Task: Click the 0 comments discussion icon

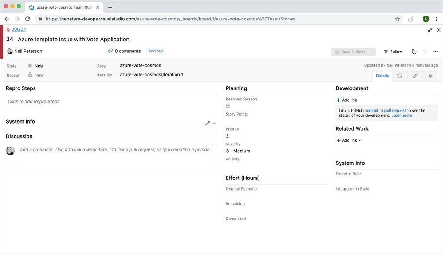Action: (x=110, y=51)
